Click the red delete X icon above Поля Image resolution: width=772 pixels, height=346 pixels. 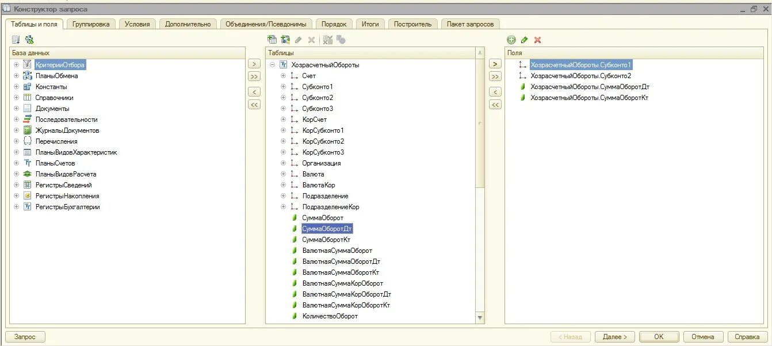coord(537,40)
